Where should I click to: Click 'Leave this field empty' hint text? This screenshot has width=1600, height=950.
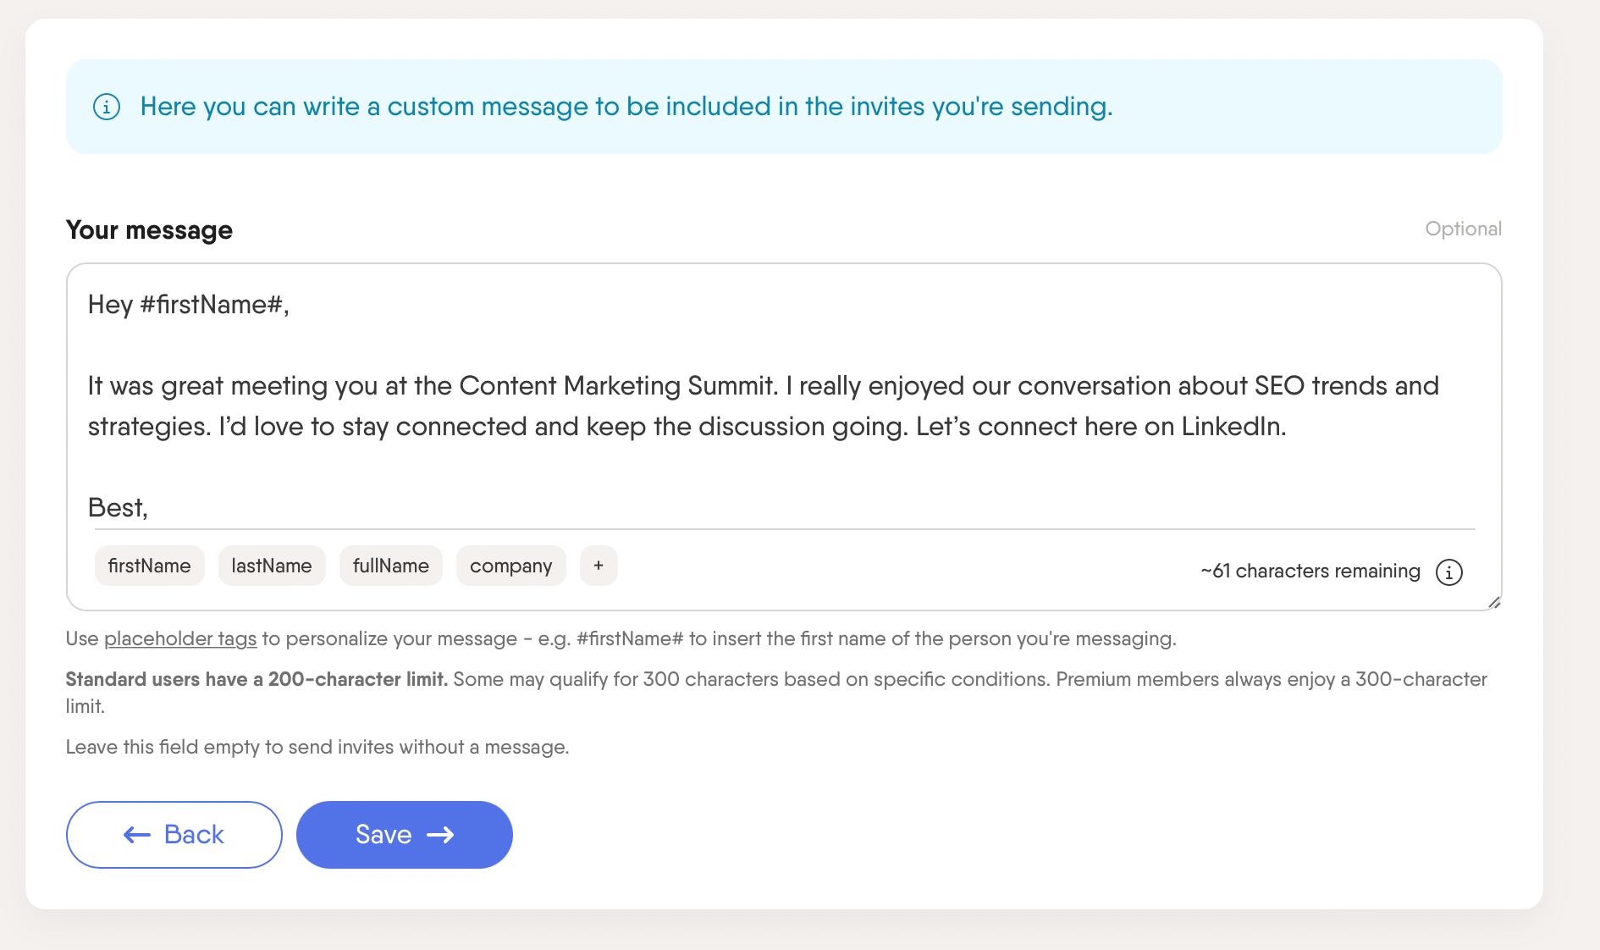317,747
